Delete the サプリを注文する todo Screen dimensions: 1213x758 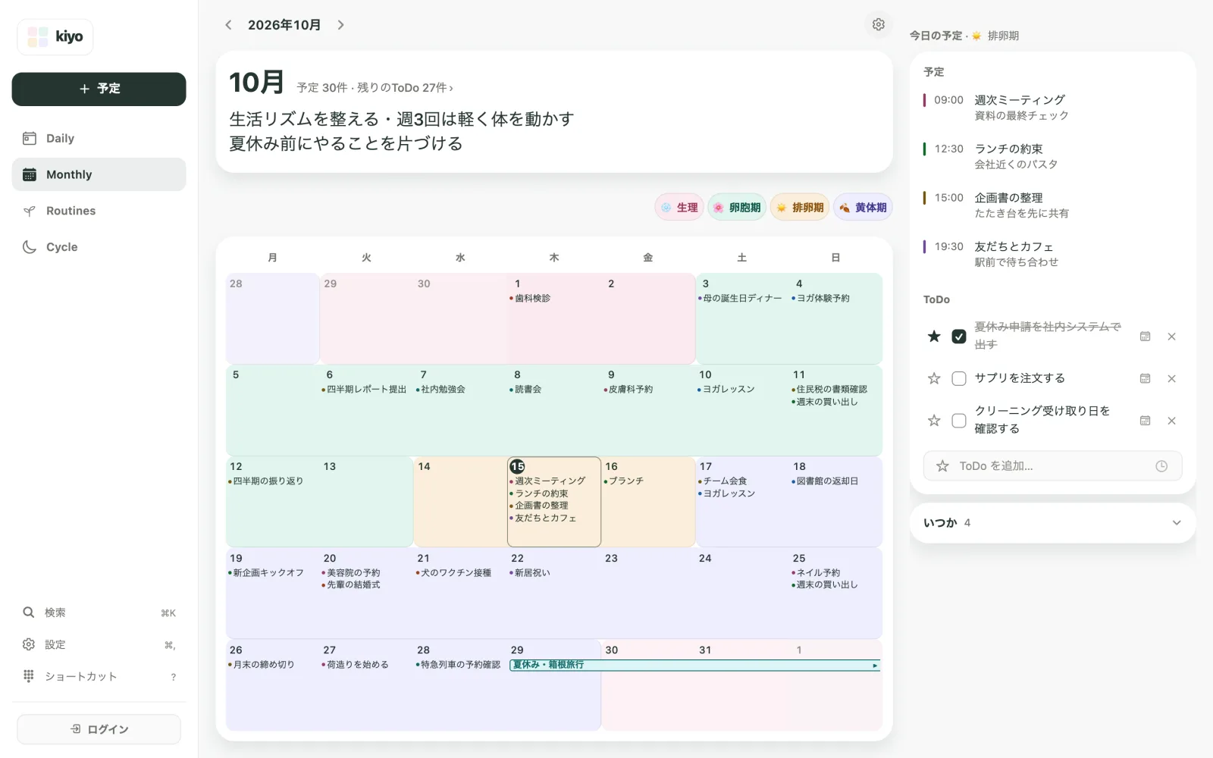click(1171, 378)
